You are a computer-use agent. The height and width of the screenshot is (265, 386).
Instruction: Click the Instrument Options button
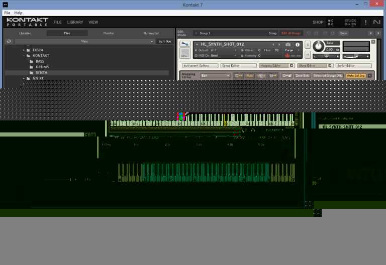point(200,66)
